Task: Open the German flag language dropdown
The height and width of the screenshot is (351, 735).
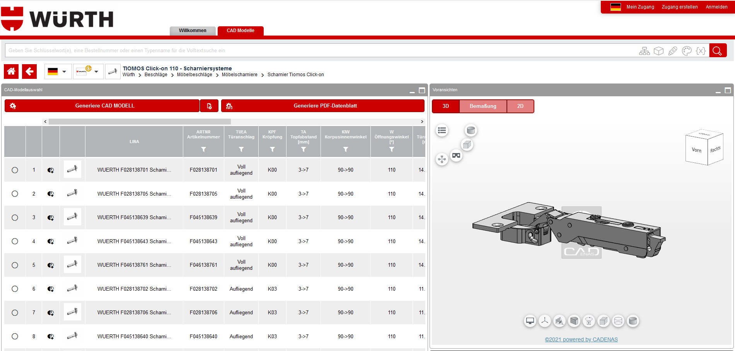Action: [58, 72]
